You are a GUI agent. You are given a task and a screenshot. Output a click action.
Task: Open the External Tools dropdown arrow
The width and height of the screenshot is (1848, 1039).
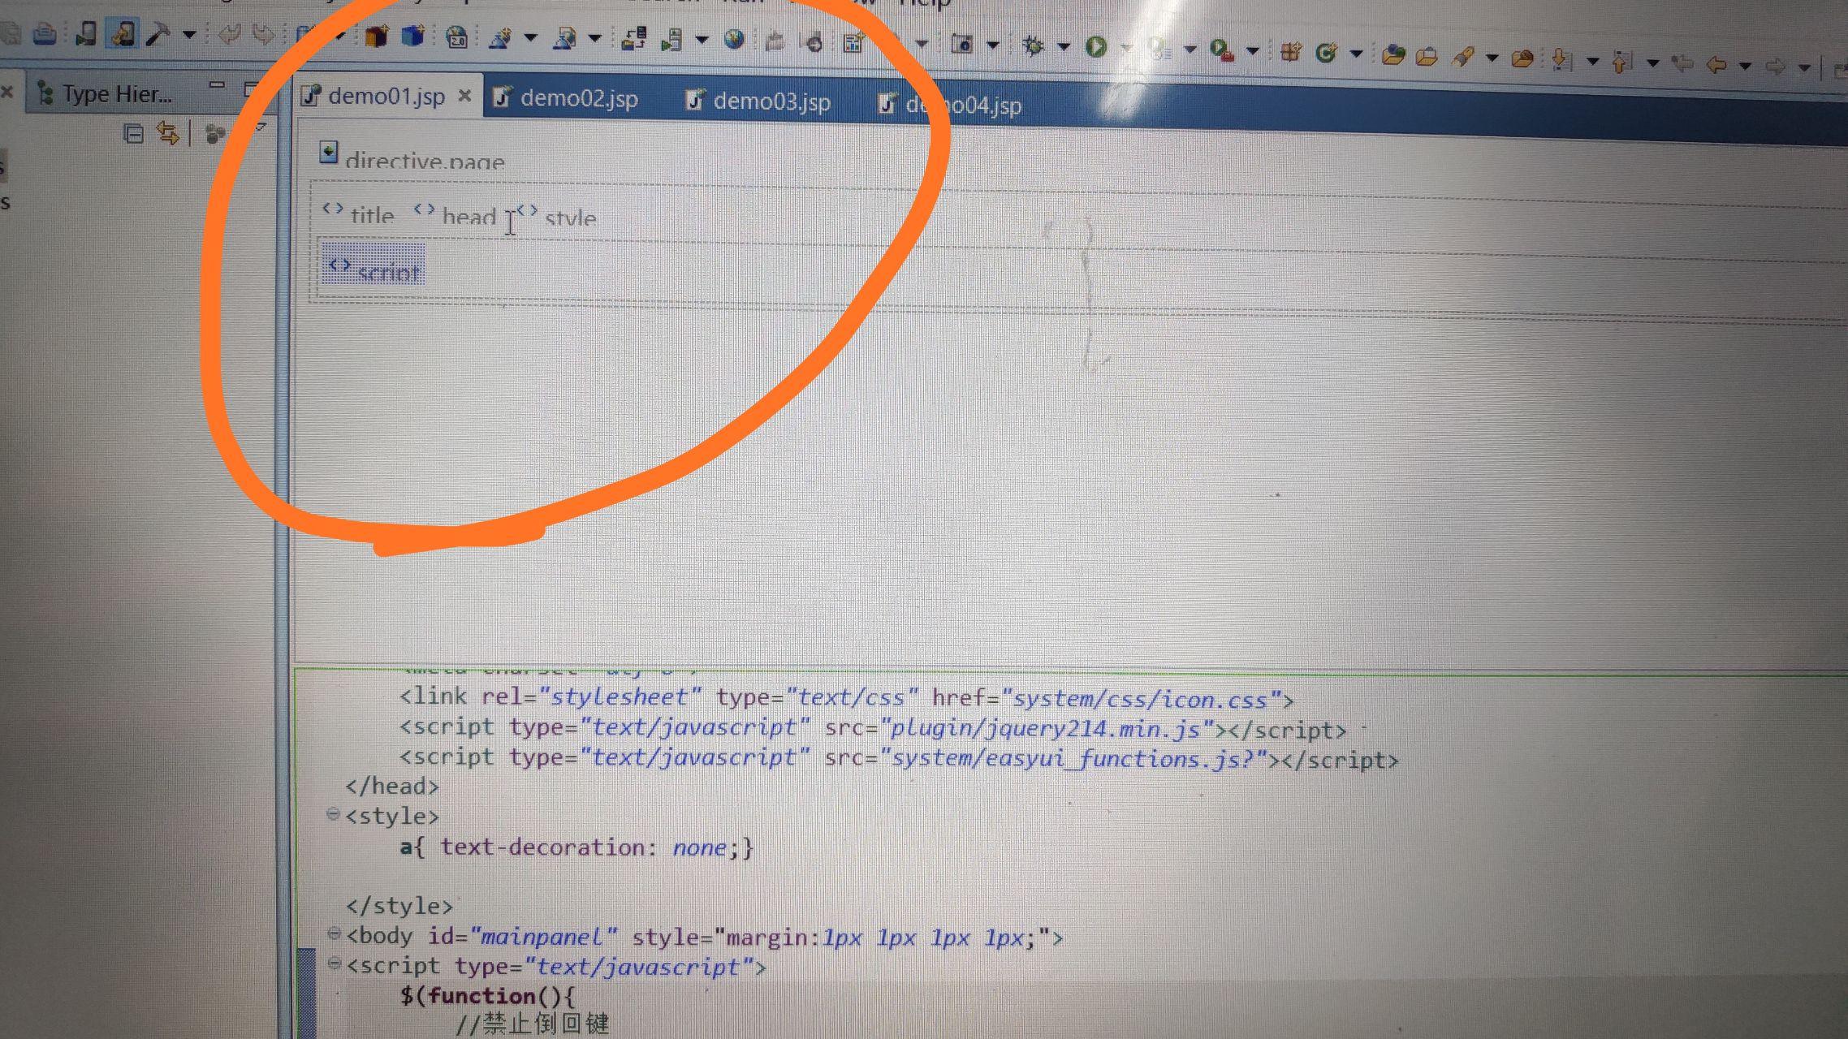coord(1252,50)
